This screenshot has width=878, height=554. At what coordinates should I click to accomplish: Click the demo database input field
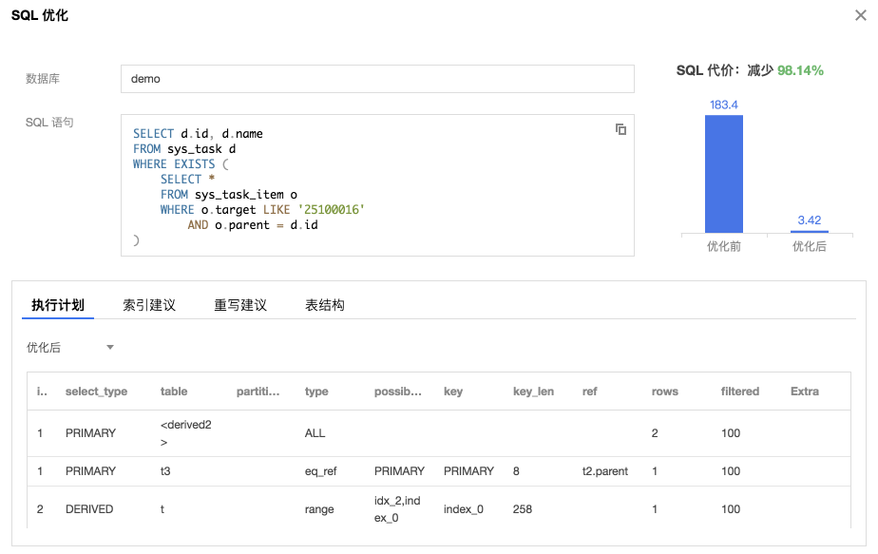[x=377, y=79]
